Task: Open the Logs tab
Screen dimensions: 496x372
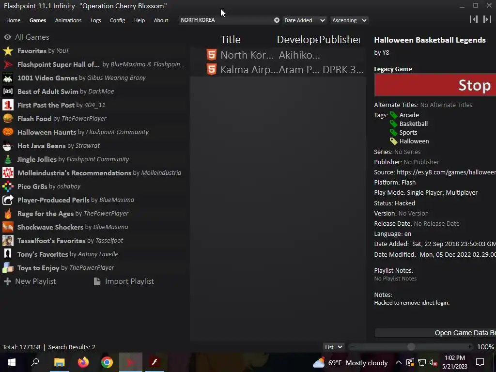Action: [95, 20]
